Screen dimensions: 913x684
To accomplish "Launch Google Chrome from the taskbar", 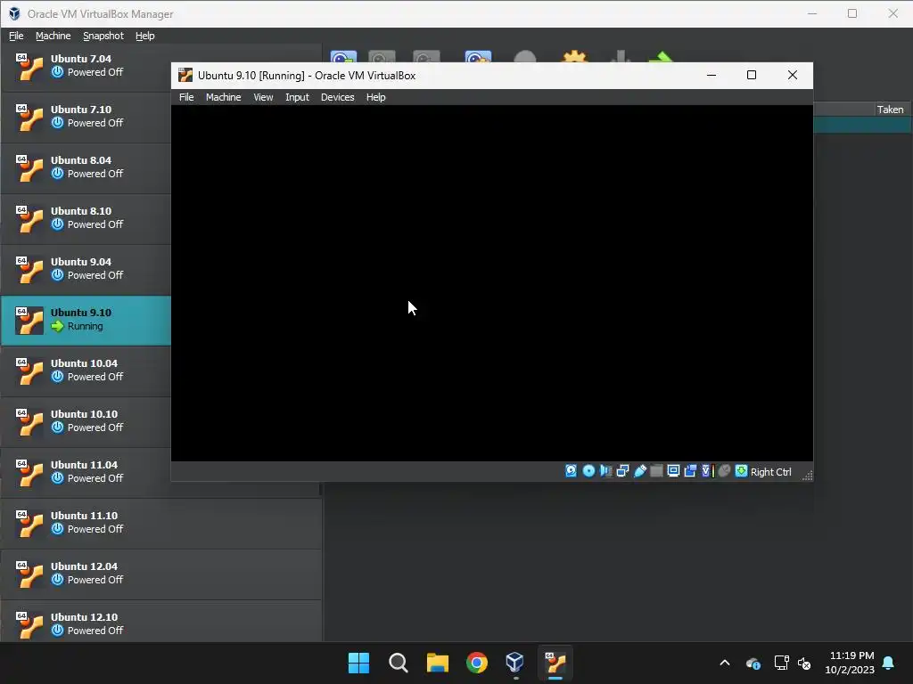I will click(x=476, y=663).
